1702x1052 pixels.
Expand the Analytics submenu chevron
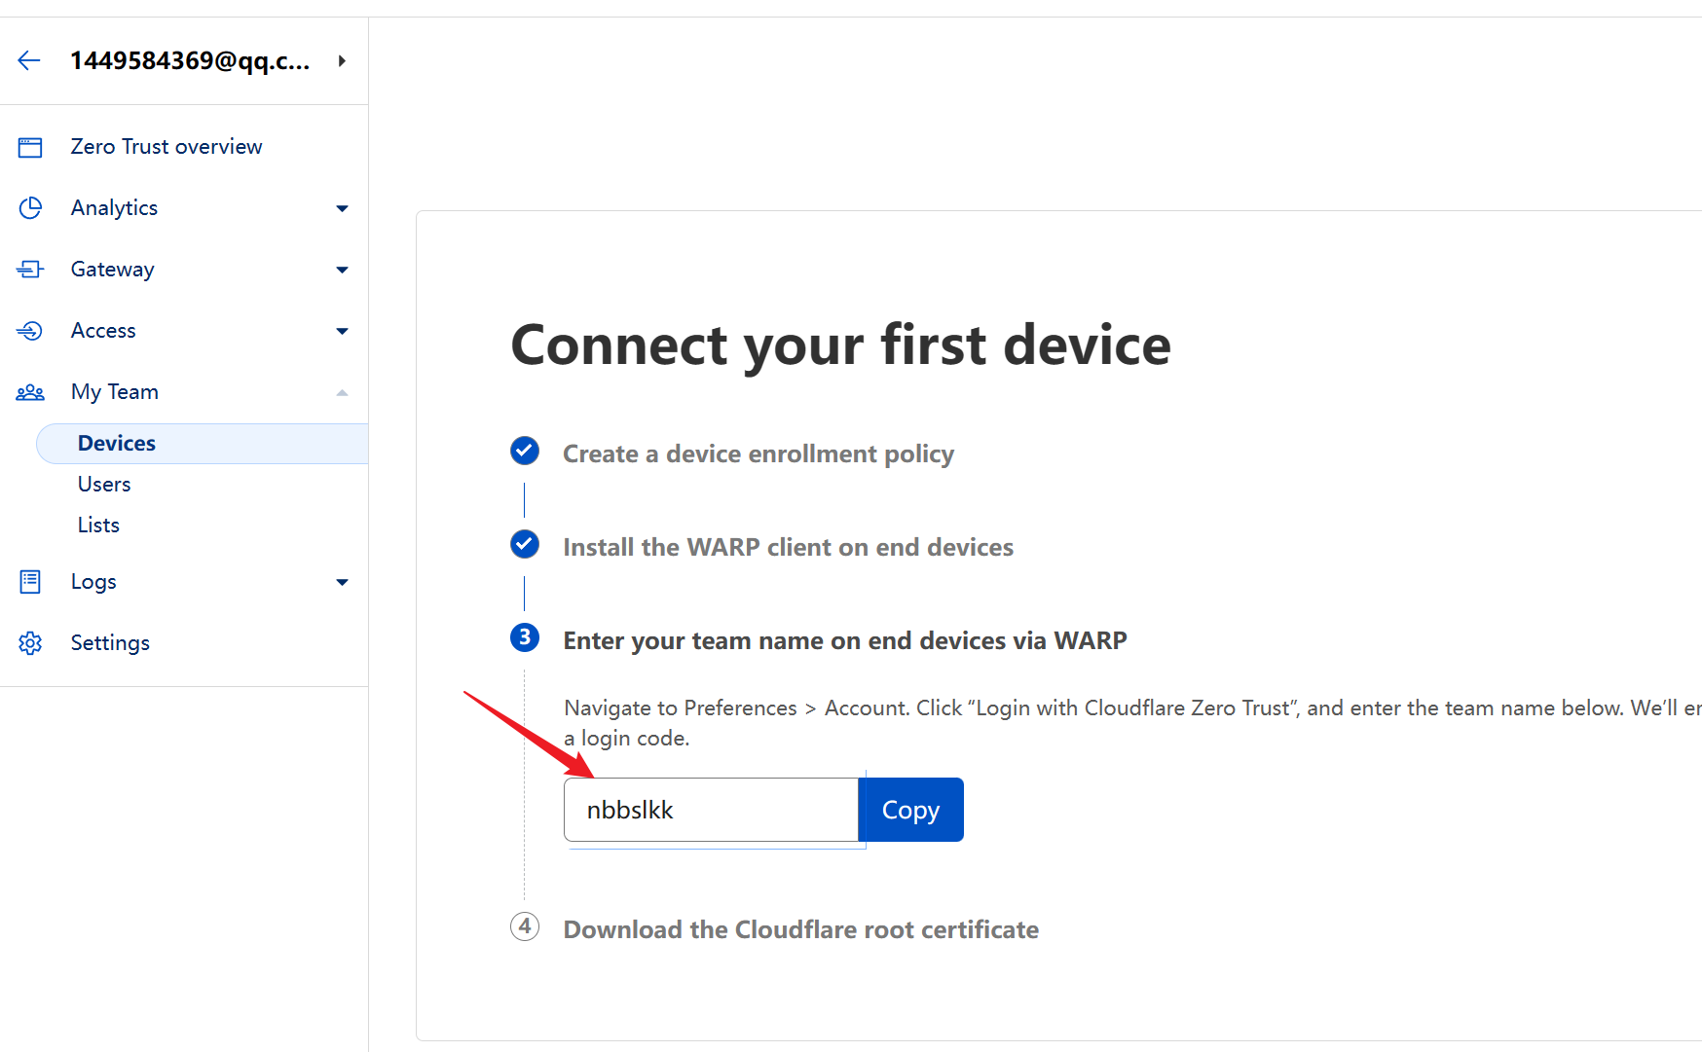[x=342, y=208]
